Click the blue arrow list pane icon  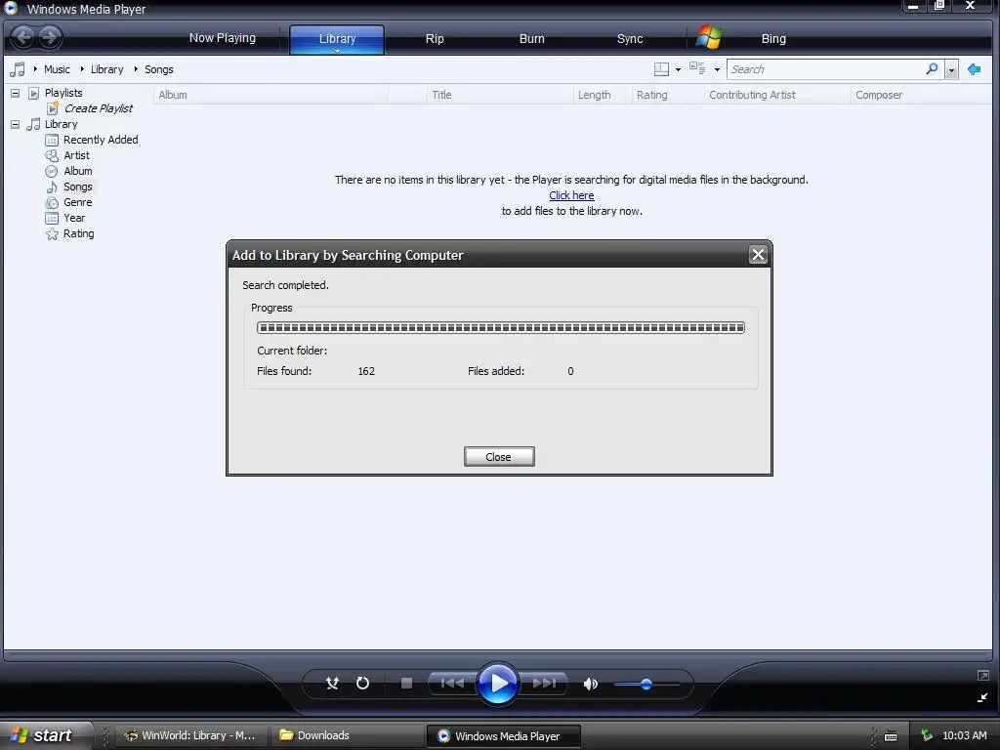coord(974,69)
